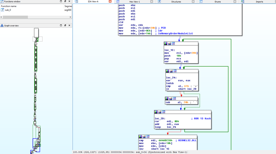Click the 'short loc_2D' jump target
The image size is (276, 154).
187,89
